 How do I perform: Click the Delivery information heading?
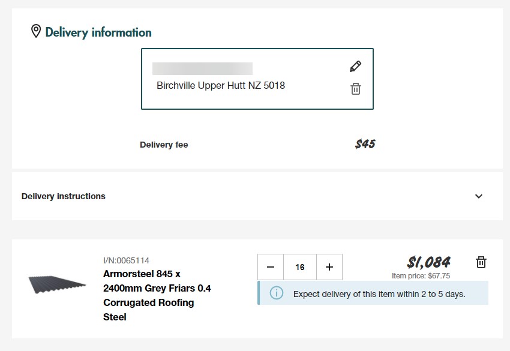click(98, 32)
